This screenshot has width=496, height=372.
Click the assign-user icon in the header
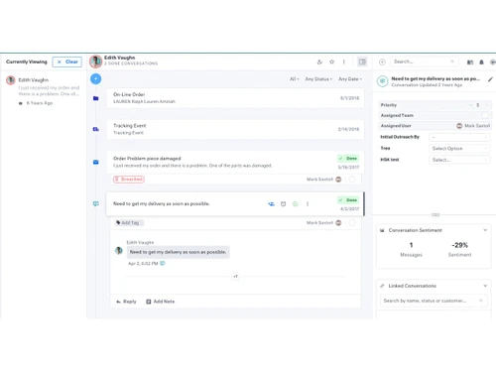(319, 62)
